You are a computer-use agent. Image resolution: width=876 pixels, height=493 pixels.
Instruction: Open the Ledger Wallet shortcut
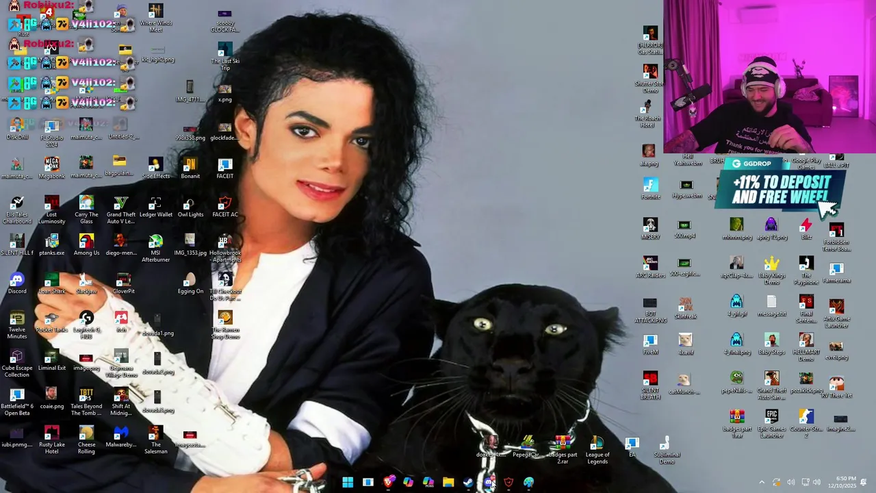coord(156,207)
